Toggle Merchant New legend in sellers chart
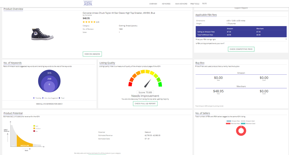 [229, 124]
